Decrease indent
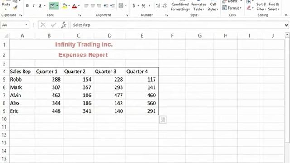 [106, 6]
